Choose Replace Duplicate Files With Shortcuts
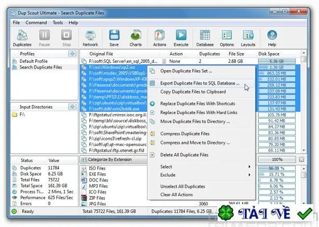Viewport: 319px width, 227px height. click(x=202, y=103)
